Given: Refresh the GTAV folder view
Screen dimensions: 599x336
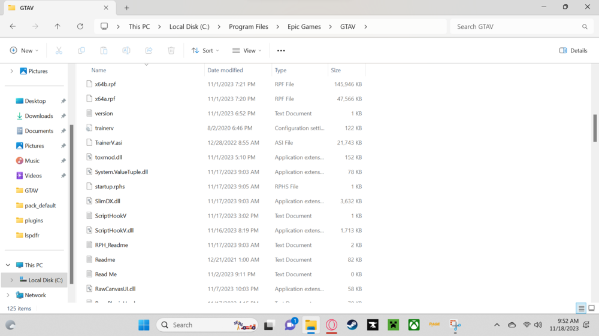Looking at the screenshot, I should pos(80,26).
